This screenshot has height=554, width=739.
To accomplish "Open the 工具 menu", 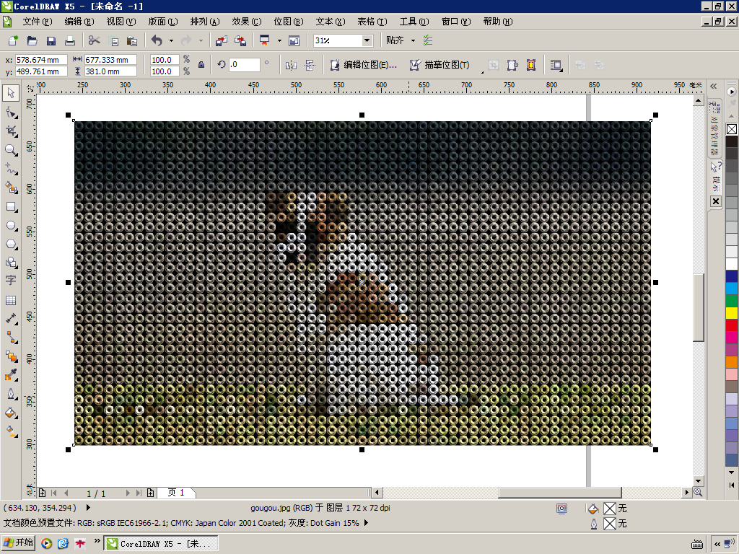I will point(414,22).
